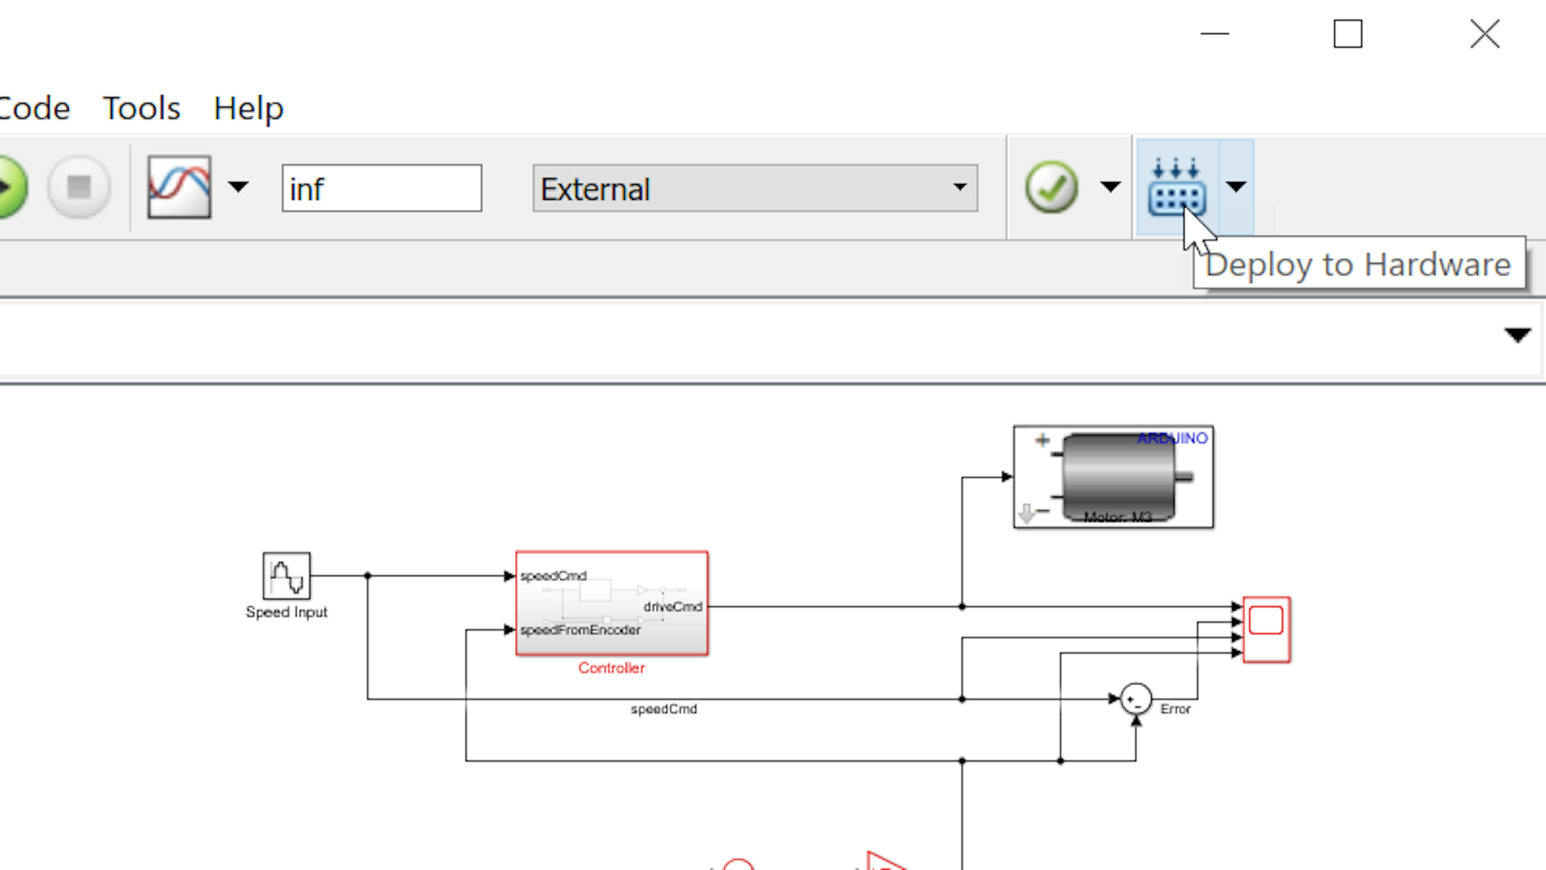Image resolution: width=1546 pixels, height=870 pixels.
Task: Open the Code menu
Action: click(x=35, y=109)
